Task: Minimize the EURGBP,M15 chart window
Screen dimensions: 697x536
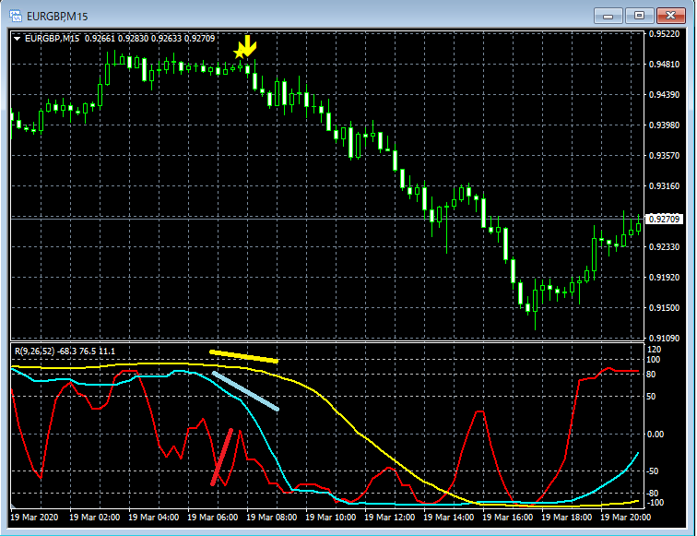Action: (608, 16)
